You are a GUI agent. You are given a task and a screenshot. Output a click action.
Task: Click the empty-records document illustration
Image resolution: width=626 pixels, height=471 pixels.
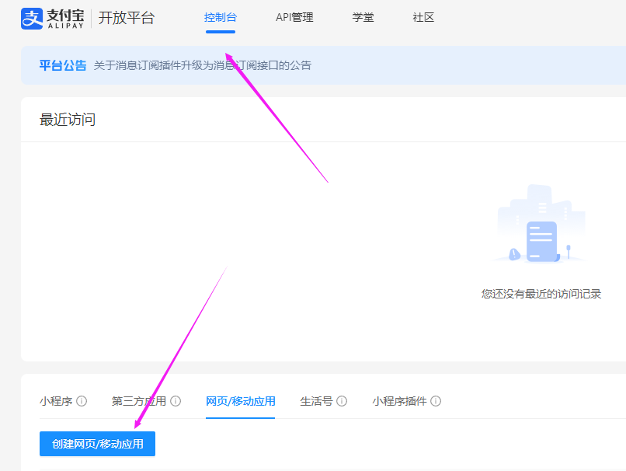click(x=540, y=224)
